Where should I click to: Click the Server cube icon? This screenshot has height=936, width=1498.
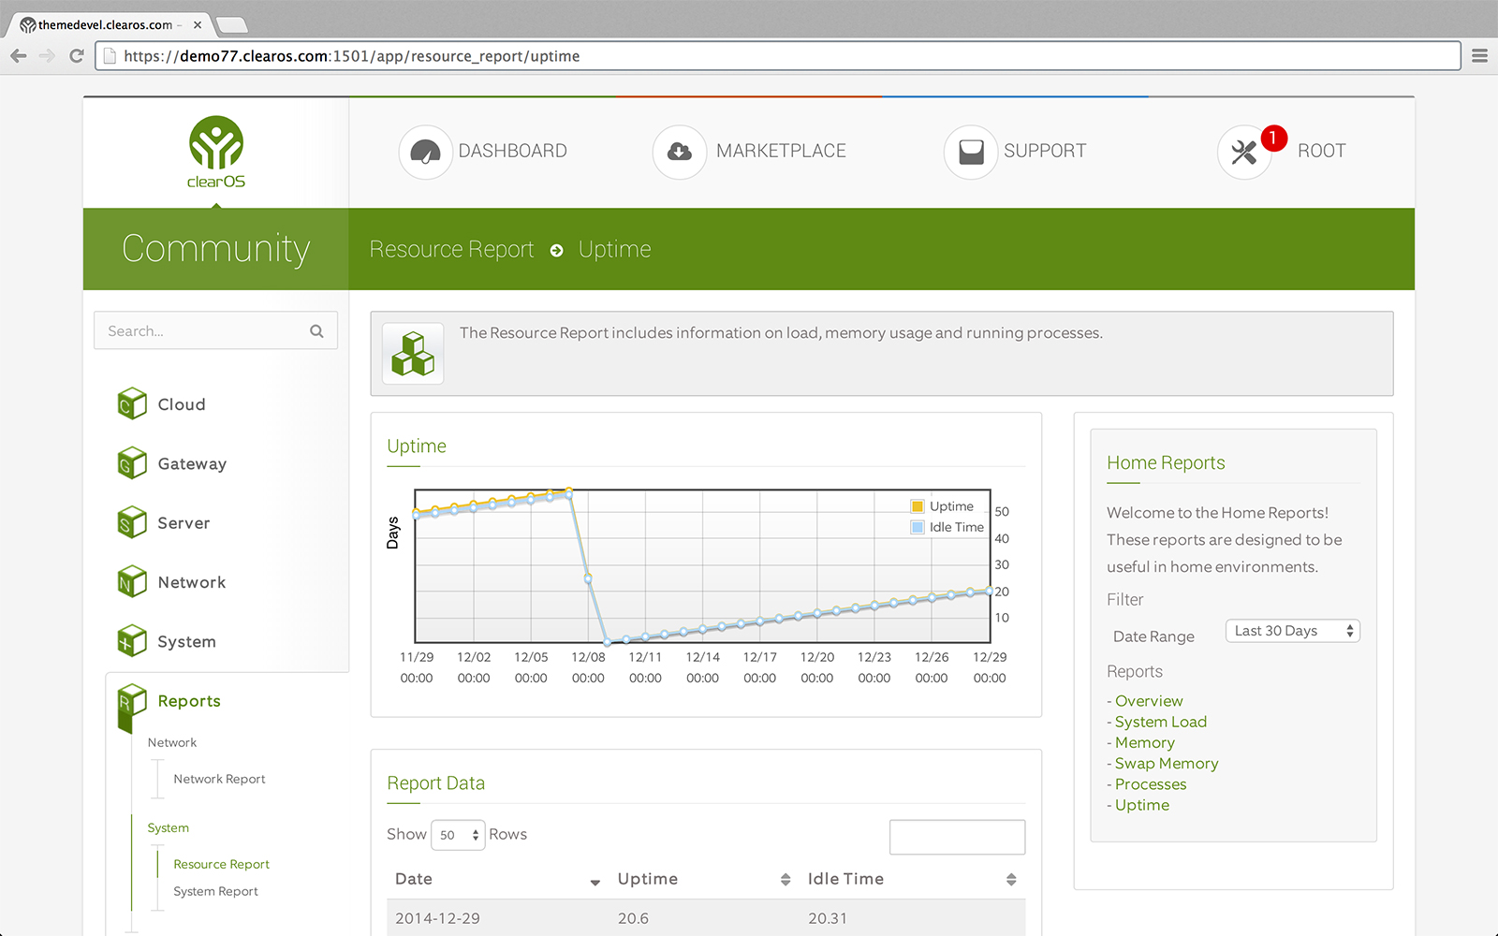(132, 522)
